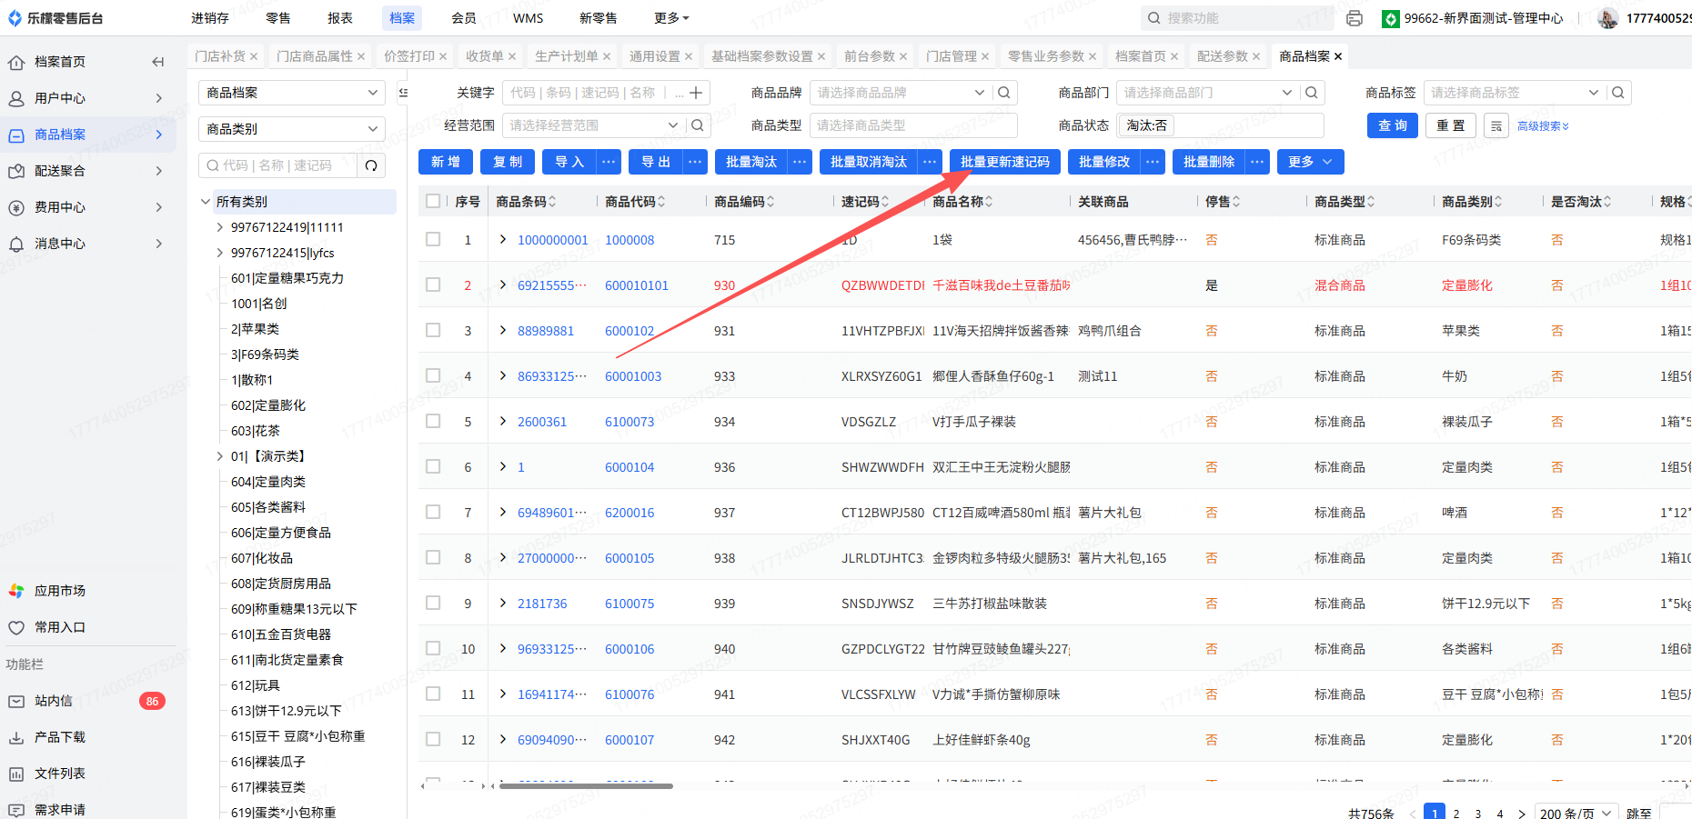Switch to 通用设置 tab
1692x819 pixels.
tap(655, 56)
